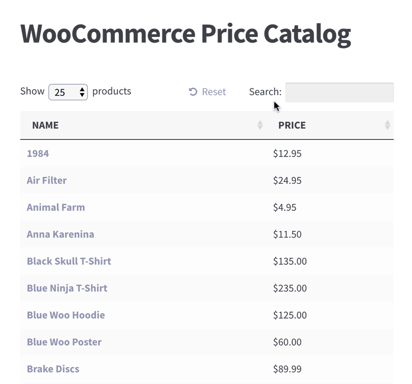
Task: Open the 1984 product page
Action: tap(37, 153)
